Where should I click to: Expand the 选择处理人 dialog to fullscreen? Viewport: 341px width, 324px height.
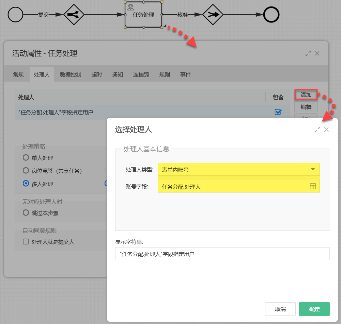point(317,130)
